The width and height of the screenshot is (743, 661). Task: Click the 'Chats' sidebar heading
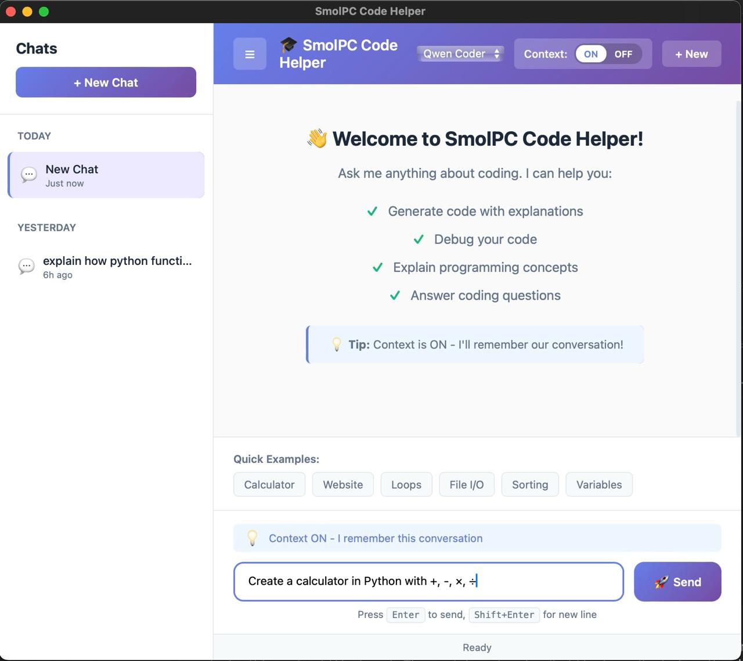pyautogui.click(x=37, y=48)
